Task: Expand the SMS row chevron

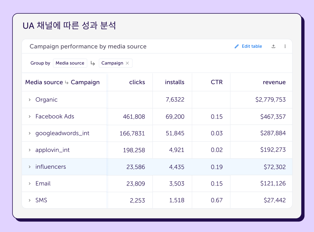Action: (30, 200)
